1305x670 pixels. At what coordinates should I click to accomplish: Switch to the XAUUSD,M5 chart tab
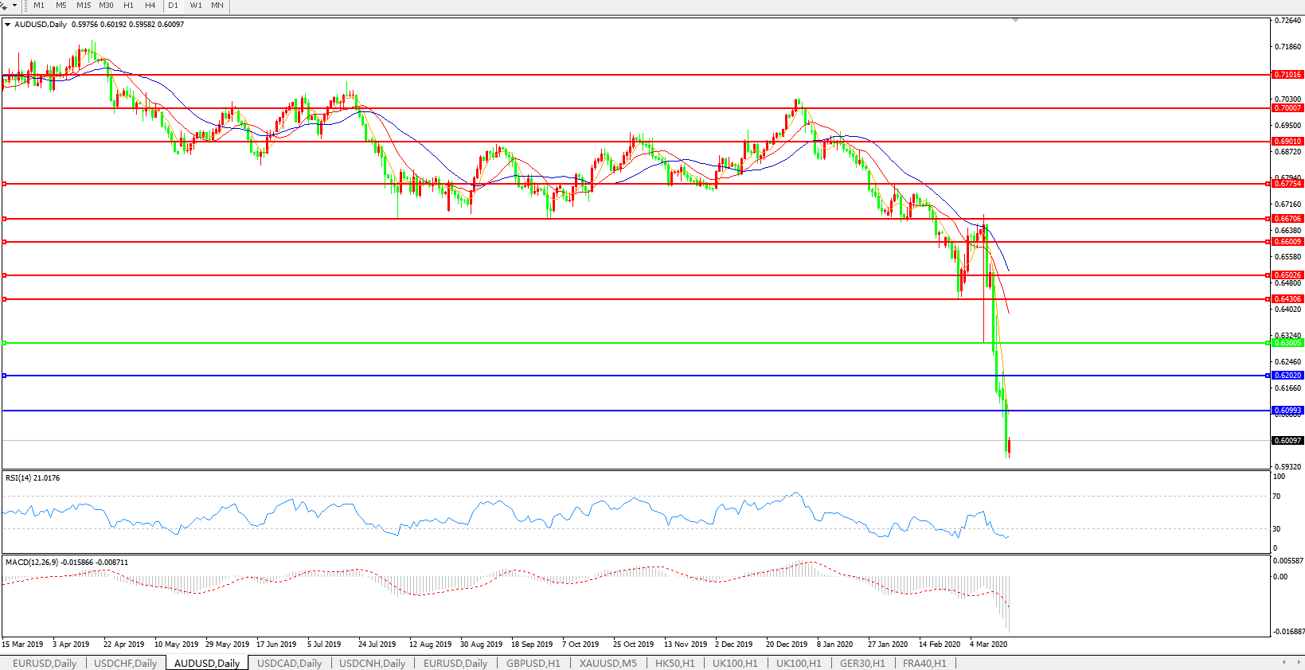tap(608, 663)
